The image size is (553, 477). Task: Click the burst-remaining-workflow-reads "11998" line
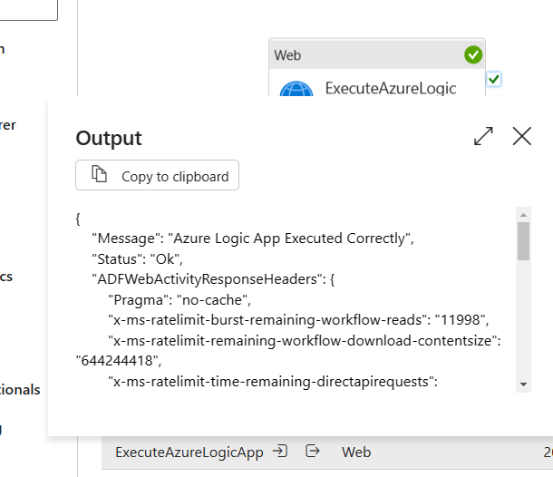pyautogui.click(x=298, y=320)
